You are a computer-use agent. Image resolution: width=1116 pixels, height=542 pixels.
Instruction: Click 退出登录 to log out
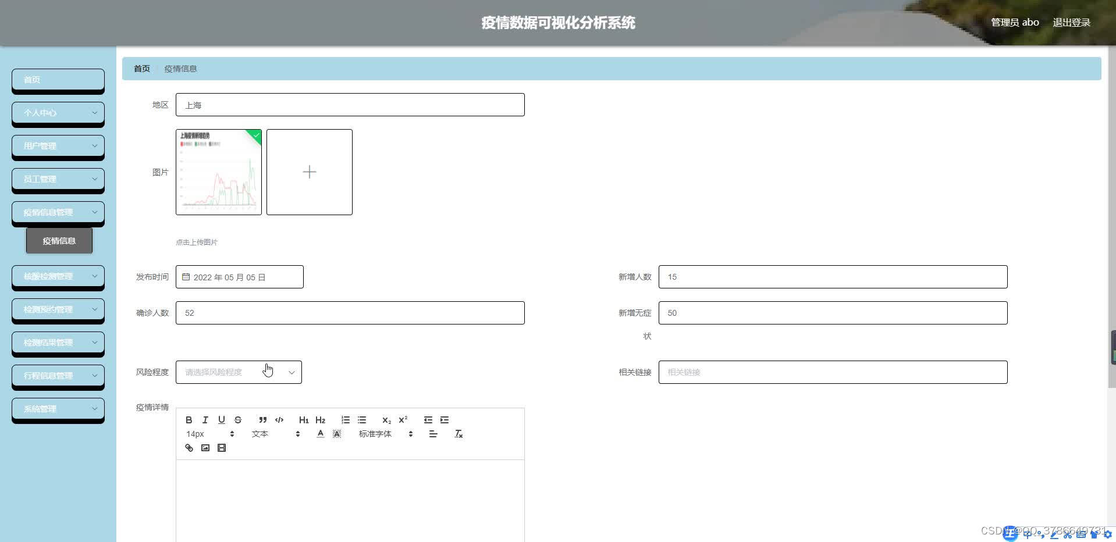1071,22
